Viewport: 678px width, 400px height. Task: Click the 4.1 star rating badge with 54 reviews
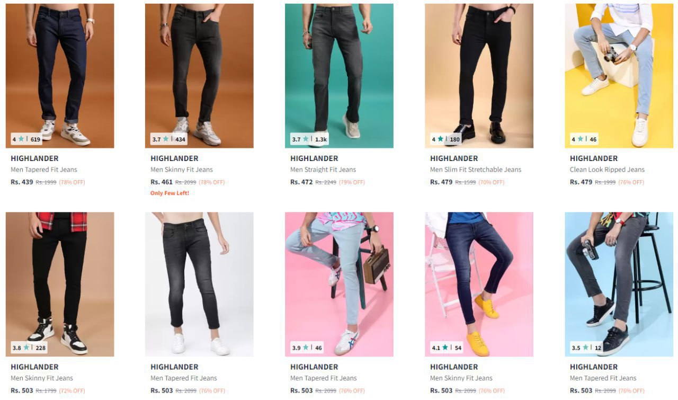tap(447, 348)
